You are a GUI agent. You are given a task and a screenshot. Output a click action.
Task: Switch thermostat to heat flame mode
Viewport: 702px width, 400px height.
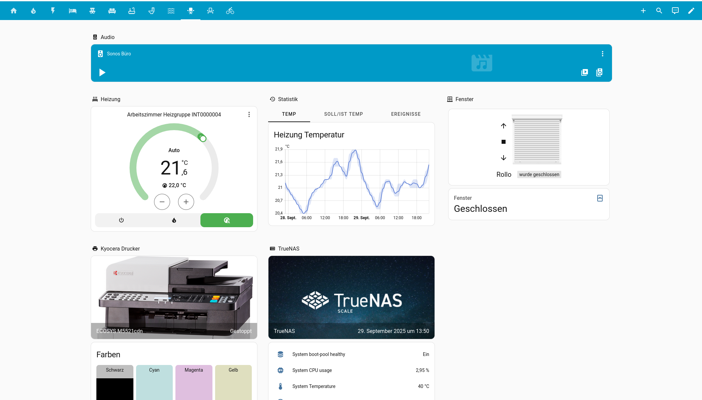coord(174,220)
